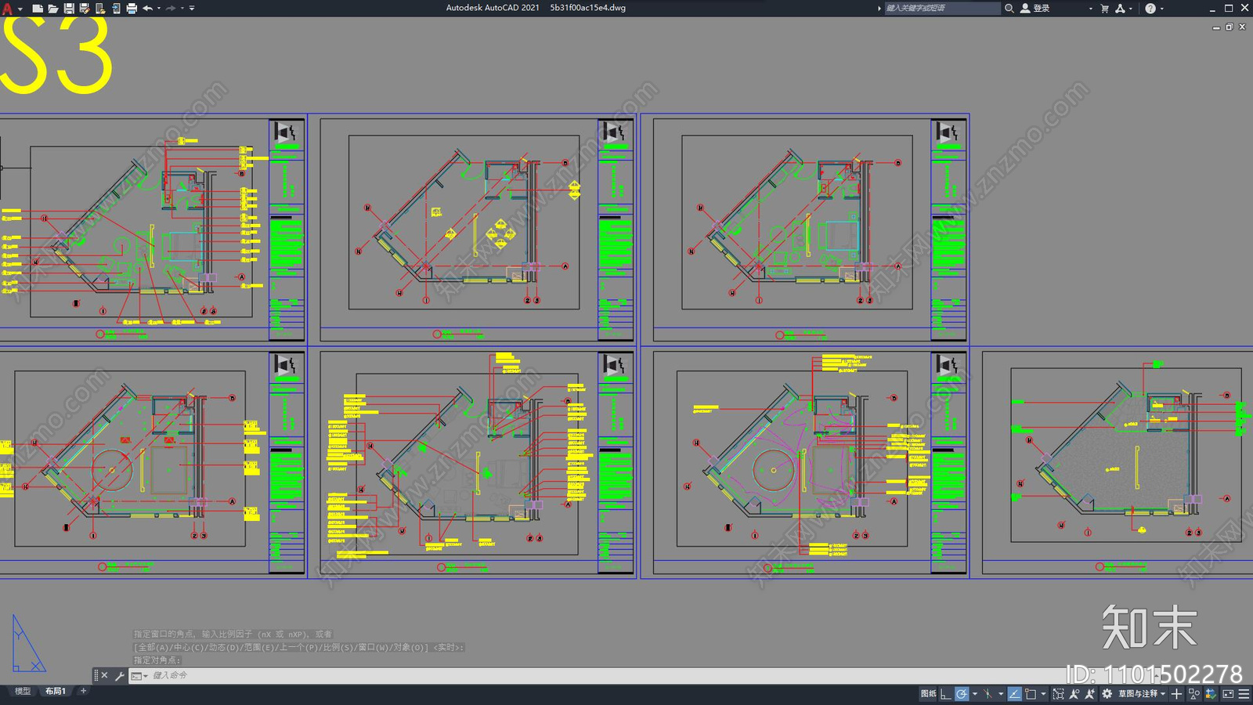Add a new layout with plus tab

coord(83,691)
